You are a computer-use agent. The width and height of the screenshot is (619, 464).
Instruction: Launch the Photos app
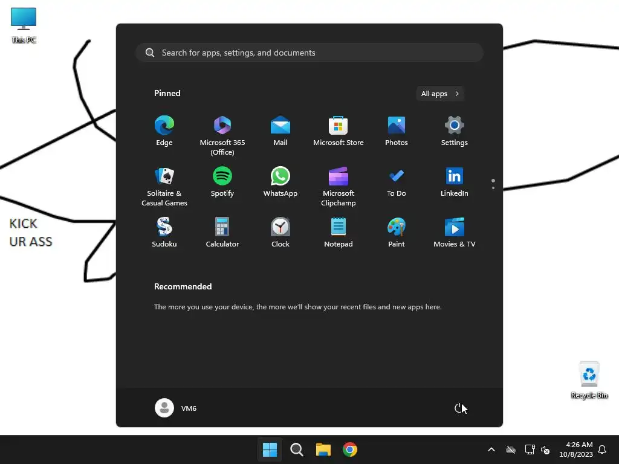coord(397,131)
